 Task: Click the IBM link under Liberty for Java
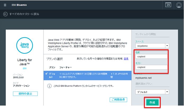(24, 68)
